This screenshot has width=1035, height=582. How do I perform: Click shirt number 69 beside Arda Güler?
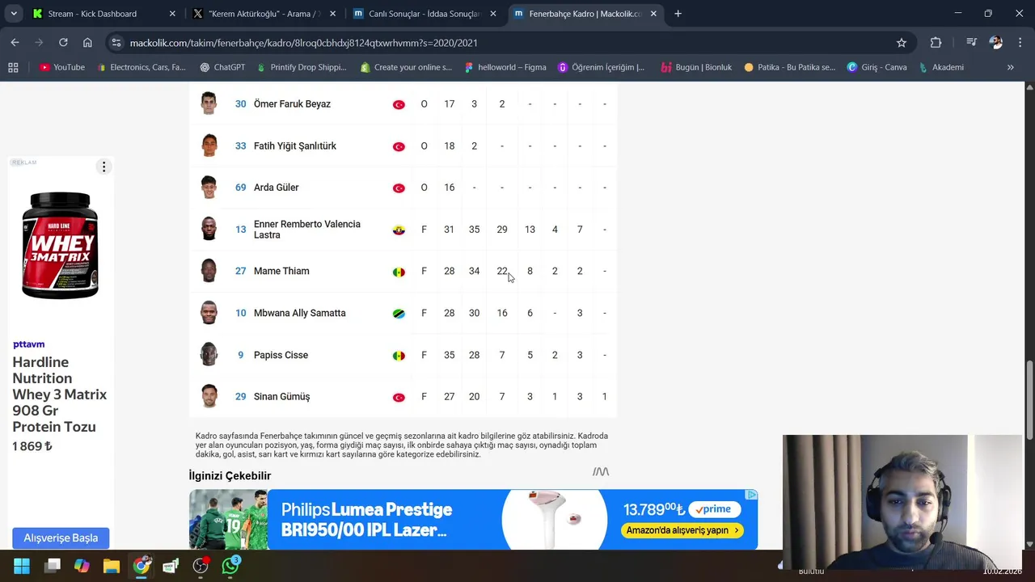[x=240, y=188]
